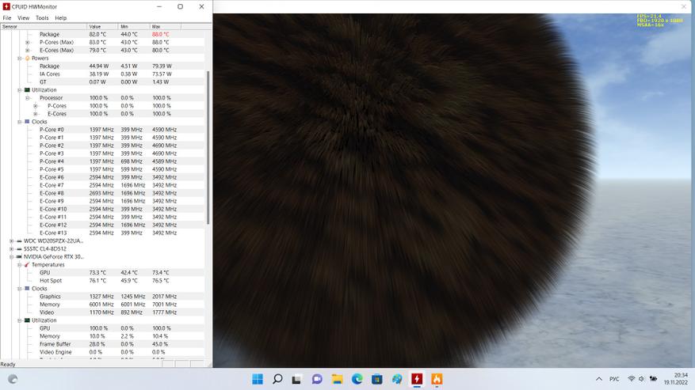Viewport: 695px width, 390px height.
Task: Click the GPU Utilization chip icon
Action: tap(27, 320)
